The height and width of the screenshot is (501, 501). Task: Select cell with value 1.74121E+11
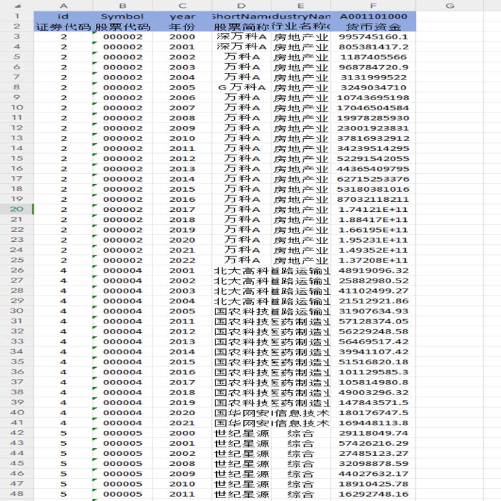click(373, 209)
